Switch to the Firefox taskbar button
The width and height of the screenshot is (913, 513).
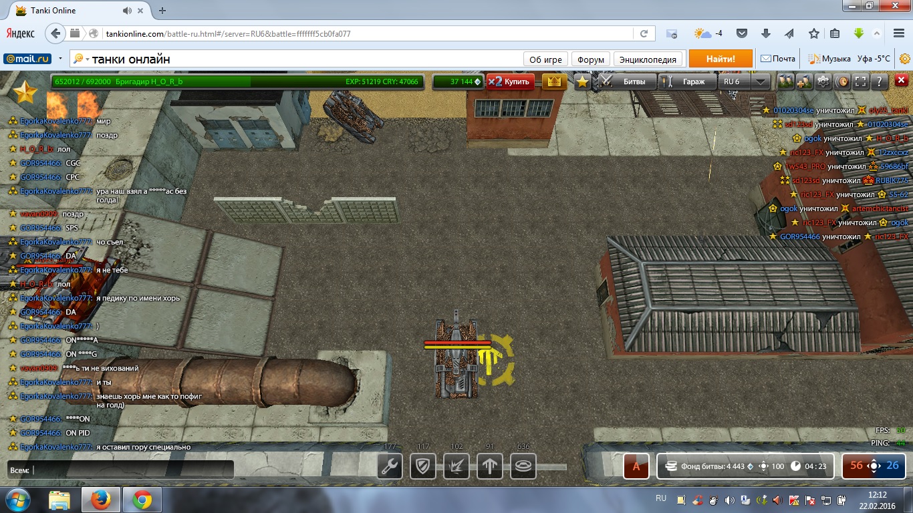pyautogui.click(x=100, y=500)
